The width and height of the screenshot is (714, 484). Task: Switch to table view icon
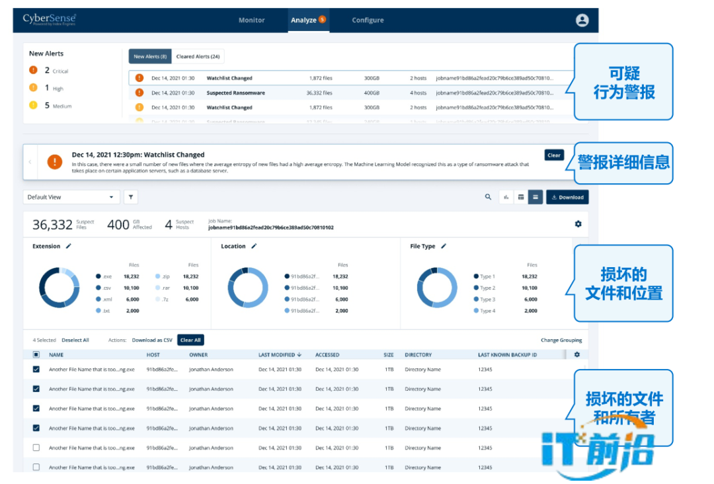click(x=521, y=197)
